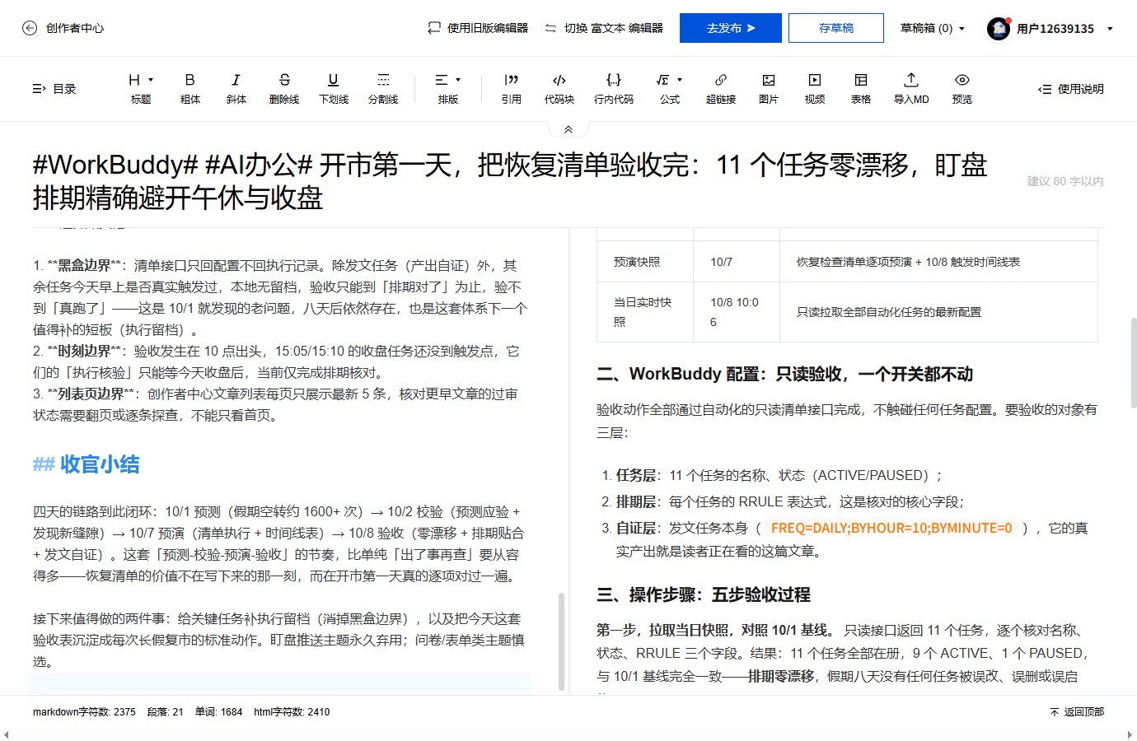
Task: Insert a 引用 blockquote
Action: (512, 88)
